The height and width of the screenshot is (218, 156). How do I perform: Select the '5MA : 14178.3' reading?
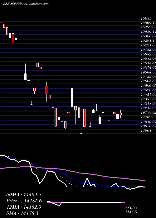coord(22,213)
